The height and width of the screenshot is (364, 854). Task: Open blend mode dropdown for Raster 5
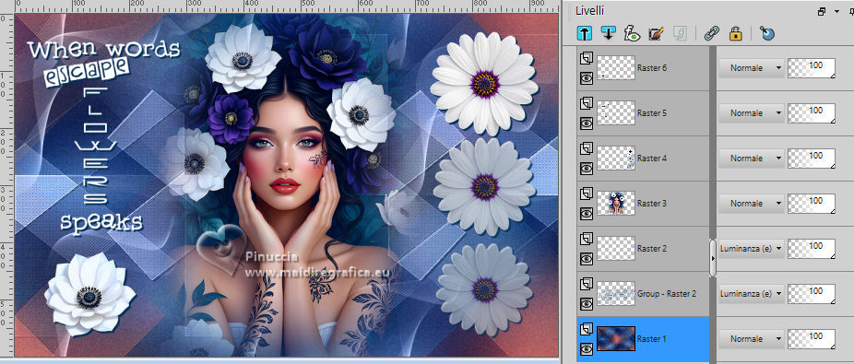751,113
